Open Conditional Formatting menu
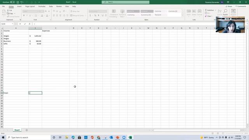 click(114, 13)
